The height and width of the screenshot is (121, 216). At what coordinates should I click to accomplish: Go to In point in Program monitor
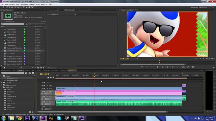[158, 67]
